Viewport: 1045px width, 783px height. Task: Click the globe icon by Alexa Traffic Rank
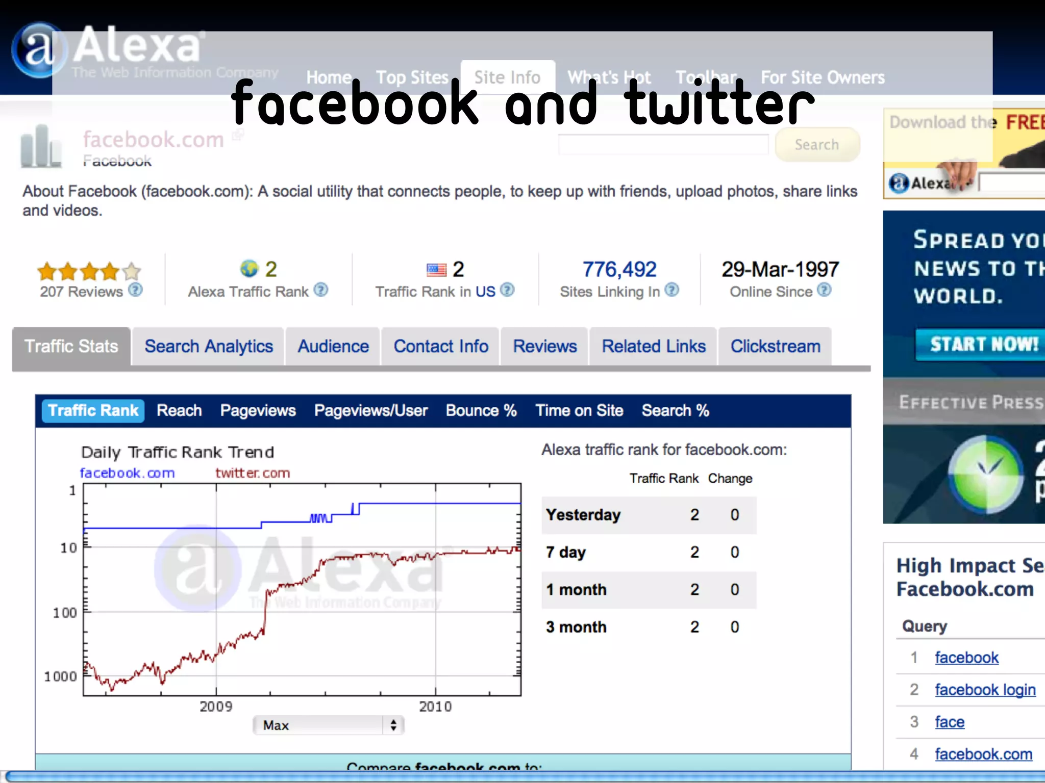coord(250,269)
